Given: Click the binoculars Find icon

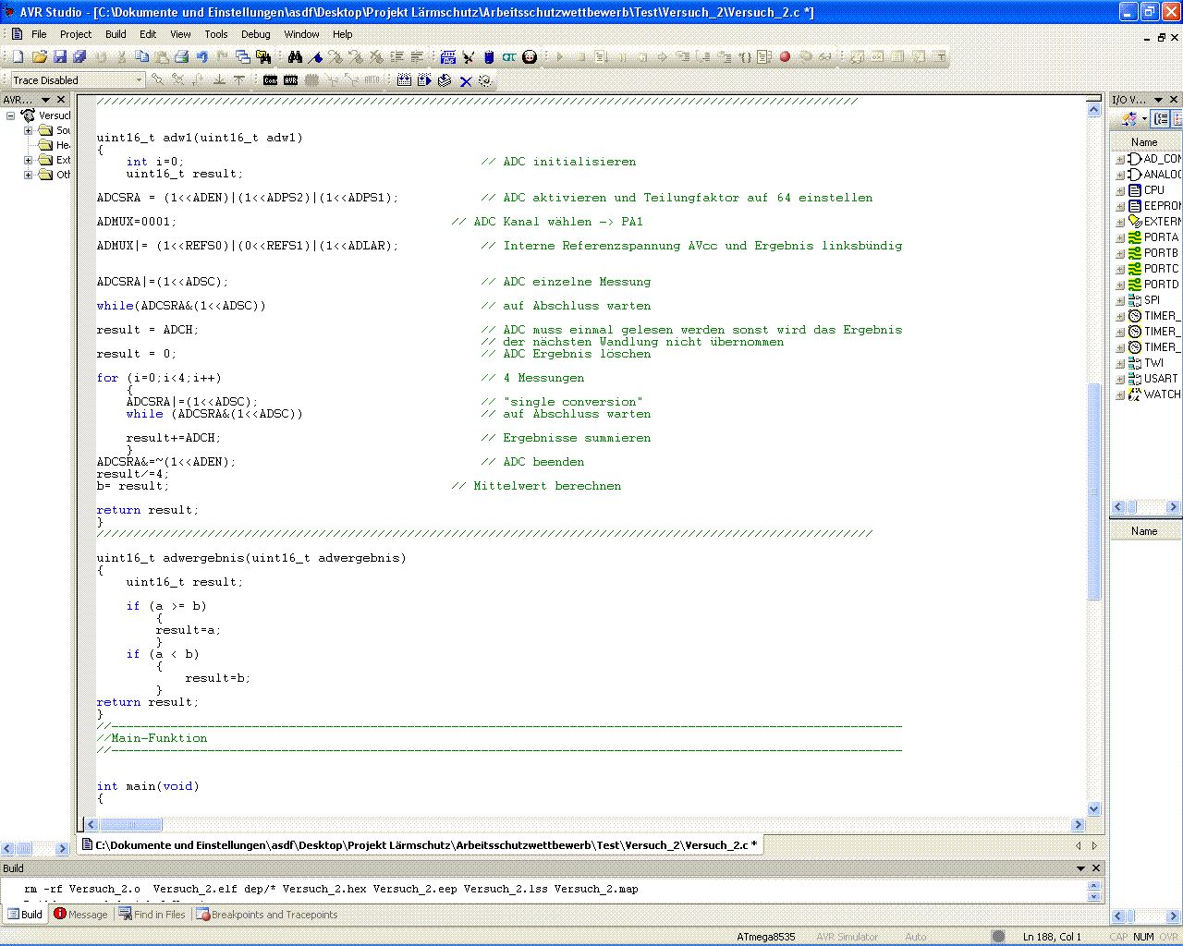Looking at the screenshot, I should (295, 57).
